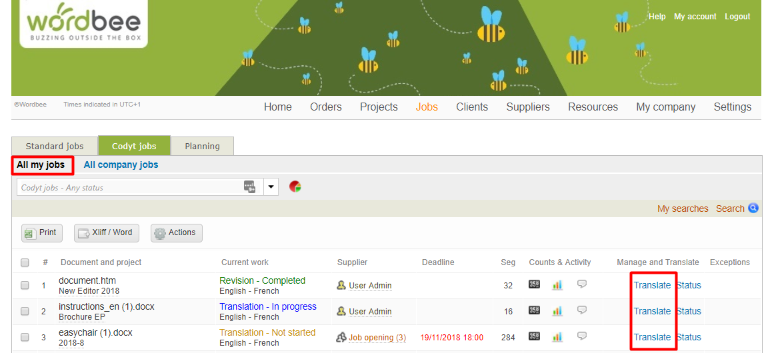Click word count icon for easychair (1).docx
The width and height of the screenshot is (772, 353).
[x=534, y=336]
